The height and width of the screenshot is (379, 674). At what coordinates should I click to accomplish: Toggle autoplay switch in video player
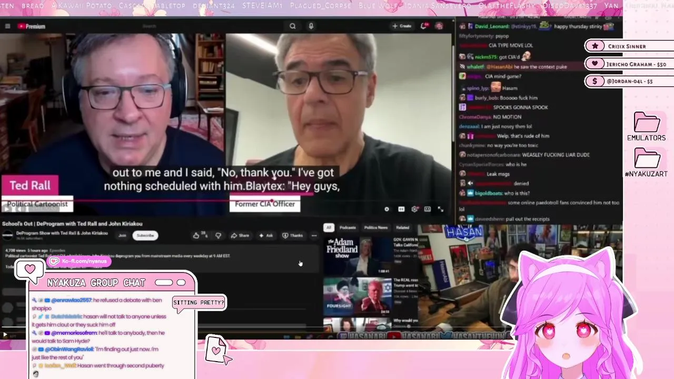387,209
